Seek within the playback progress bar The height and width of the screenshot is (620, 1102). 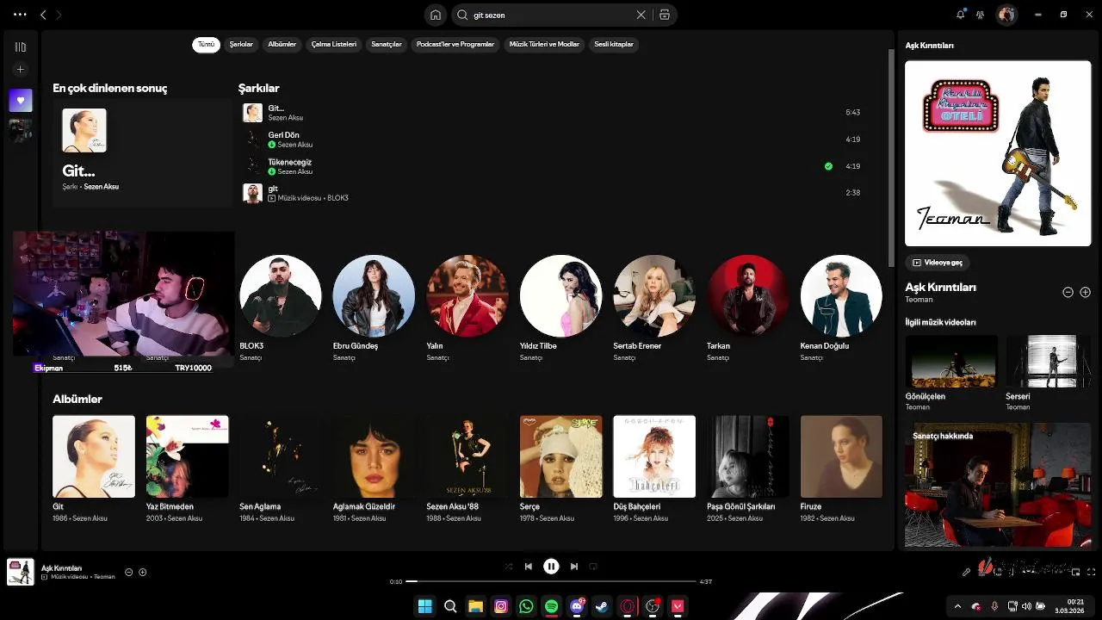click(x=551, y=581)
